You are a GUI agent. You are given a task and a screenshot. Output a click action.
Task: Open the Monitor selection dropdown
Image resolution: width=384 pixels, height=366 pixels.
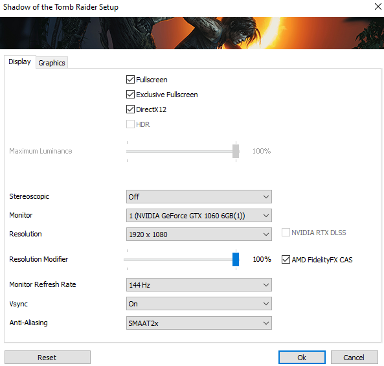click(199, 215)
